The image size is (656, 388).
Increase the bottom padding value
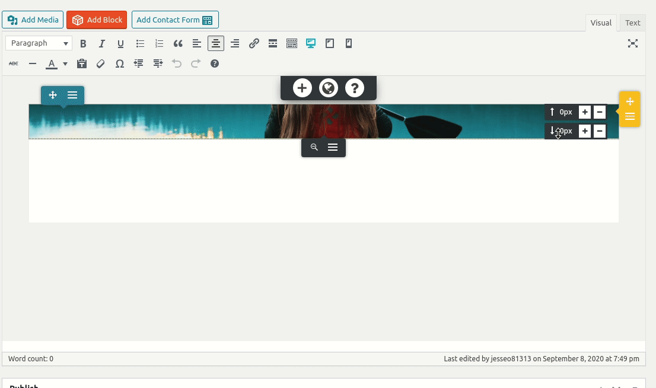click(x=585, y=131)
